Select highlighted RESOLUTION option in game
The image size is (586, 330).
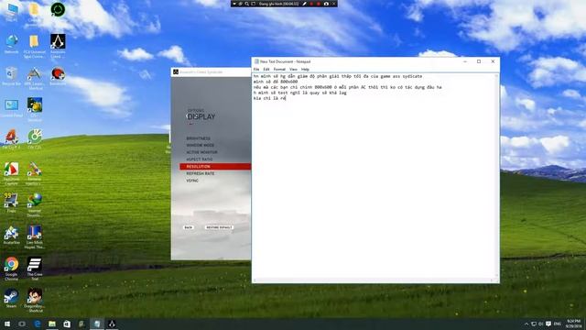[x=215, y=167]
